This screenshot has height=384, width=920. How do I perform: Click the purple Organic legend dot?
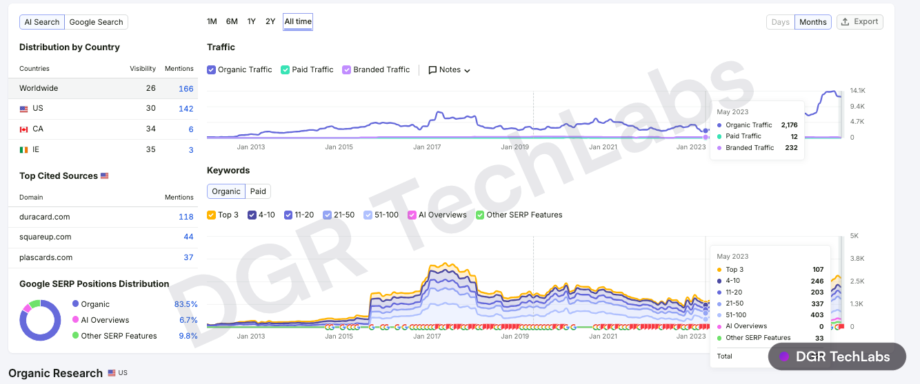click(75, 303)
